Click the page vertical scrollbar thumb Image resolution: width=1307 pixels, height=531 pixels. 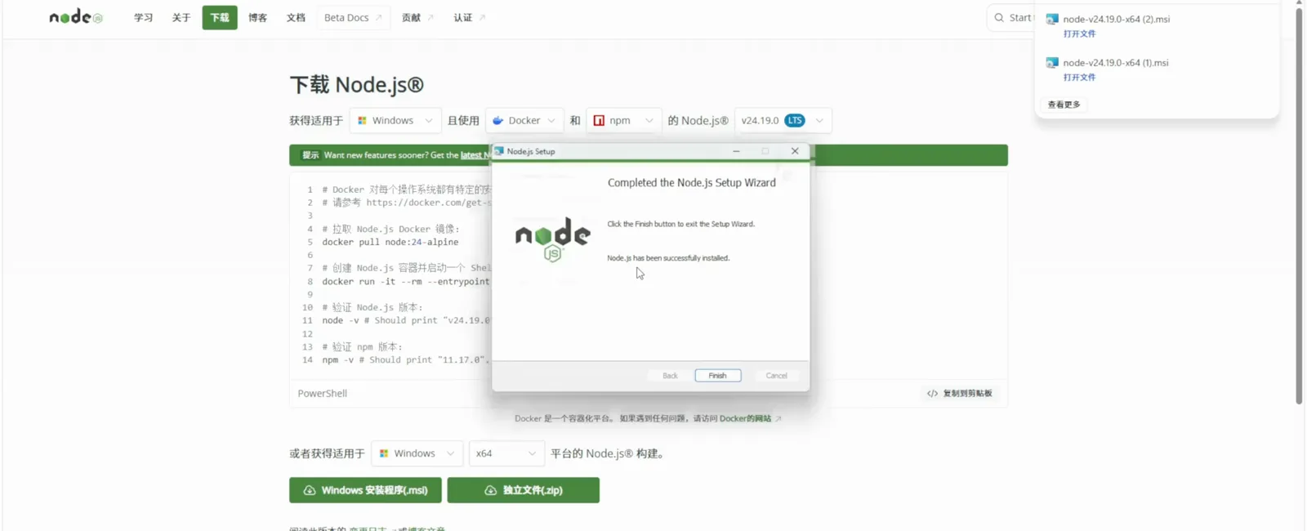click(x=1299, y=204)
